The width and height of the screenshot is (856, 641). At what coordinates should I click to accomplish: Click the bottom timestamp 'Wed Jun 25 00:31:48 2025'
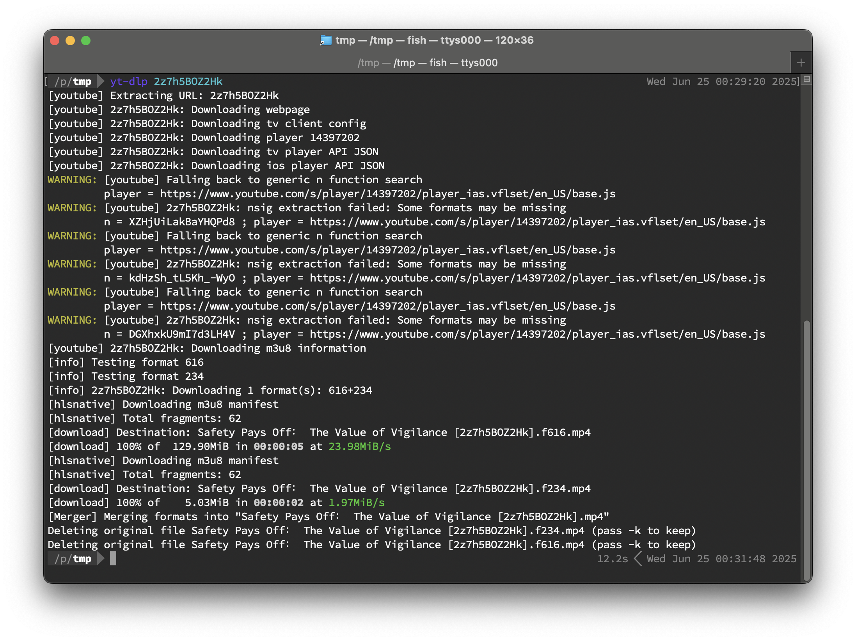[721, 559]
